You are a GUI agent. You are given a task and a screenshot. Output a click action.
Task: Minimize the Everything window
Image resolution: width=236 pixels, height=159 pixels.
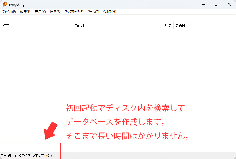203,4
